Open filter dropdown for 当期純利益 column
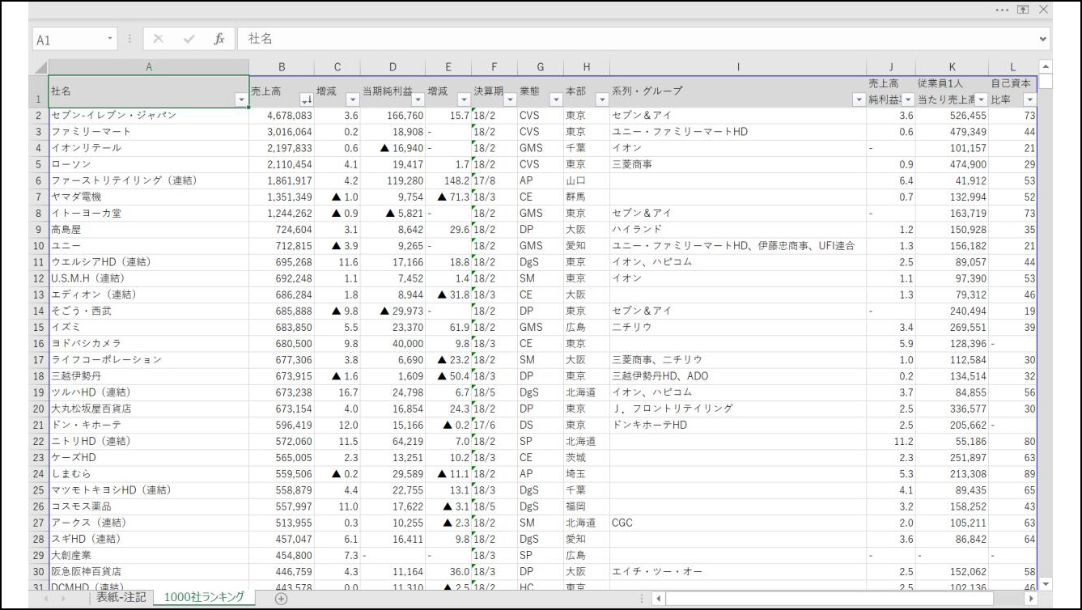1082x610 pixels. pyautogui.click(x=418, y=100)
